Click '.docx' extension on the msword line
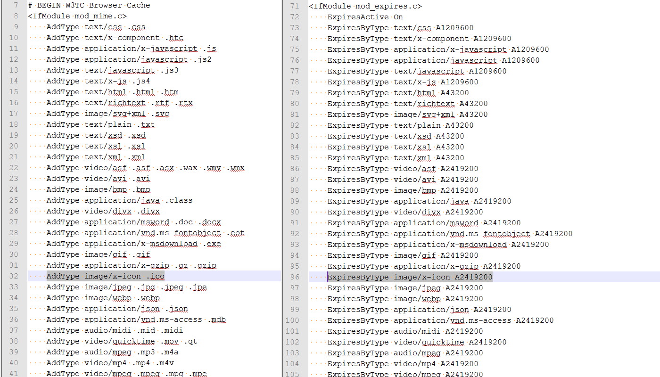Viewport: 660px width, 377px height. click(209, 222)
